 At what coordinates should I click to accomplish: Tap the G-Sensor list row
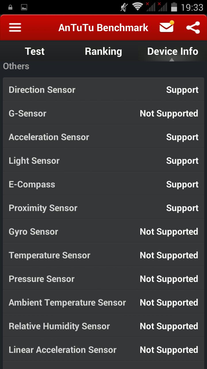[x=103, y=113]
